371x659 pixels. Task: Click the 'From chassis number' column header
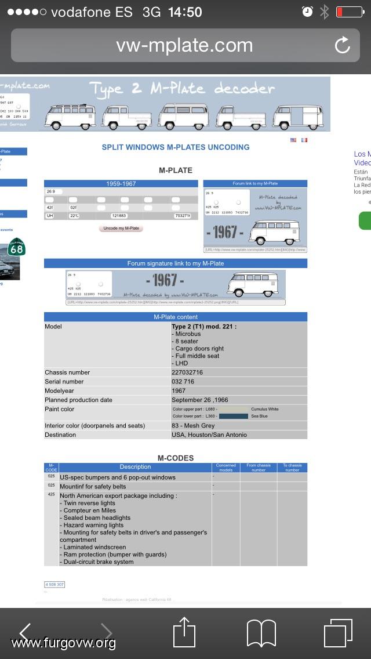click(x=259, y=468)
